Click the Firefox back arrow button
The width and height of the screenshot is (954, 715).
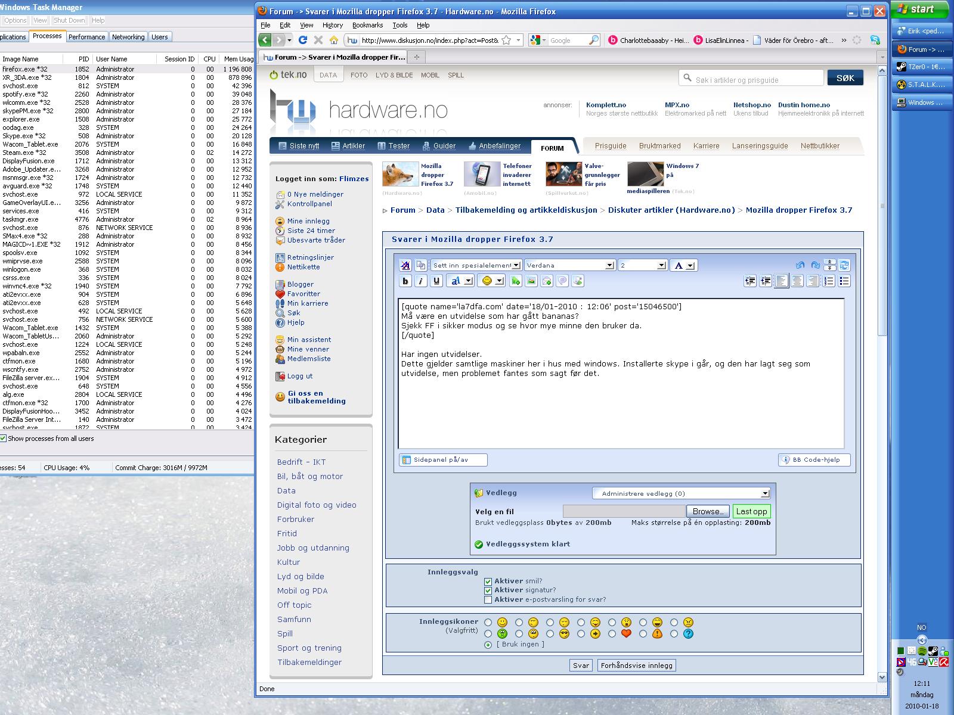coord(265,40)
